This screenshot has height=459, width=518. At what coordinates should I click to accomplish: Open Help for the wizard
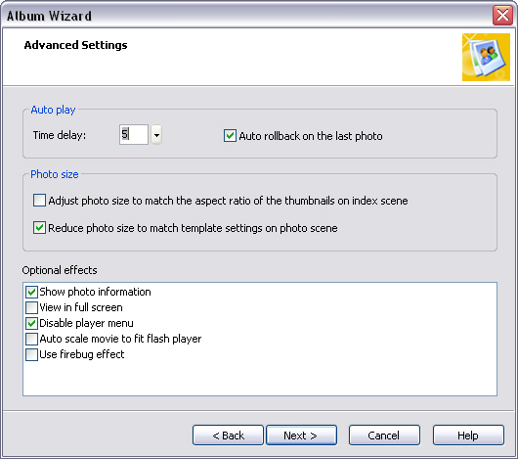point(468,436)
